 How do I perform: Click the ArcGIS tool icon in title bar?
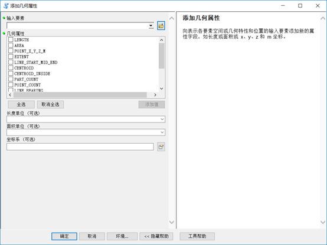6,6
